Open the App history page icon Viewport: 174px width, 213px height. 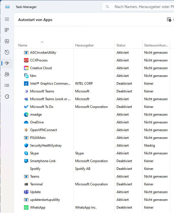[7, 52]
